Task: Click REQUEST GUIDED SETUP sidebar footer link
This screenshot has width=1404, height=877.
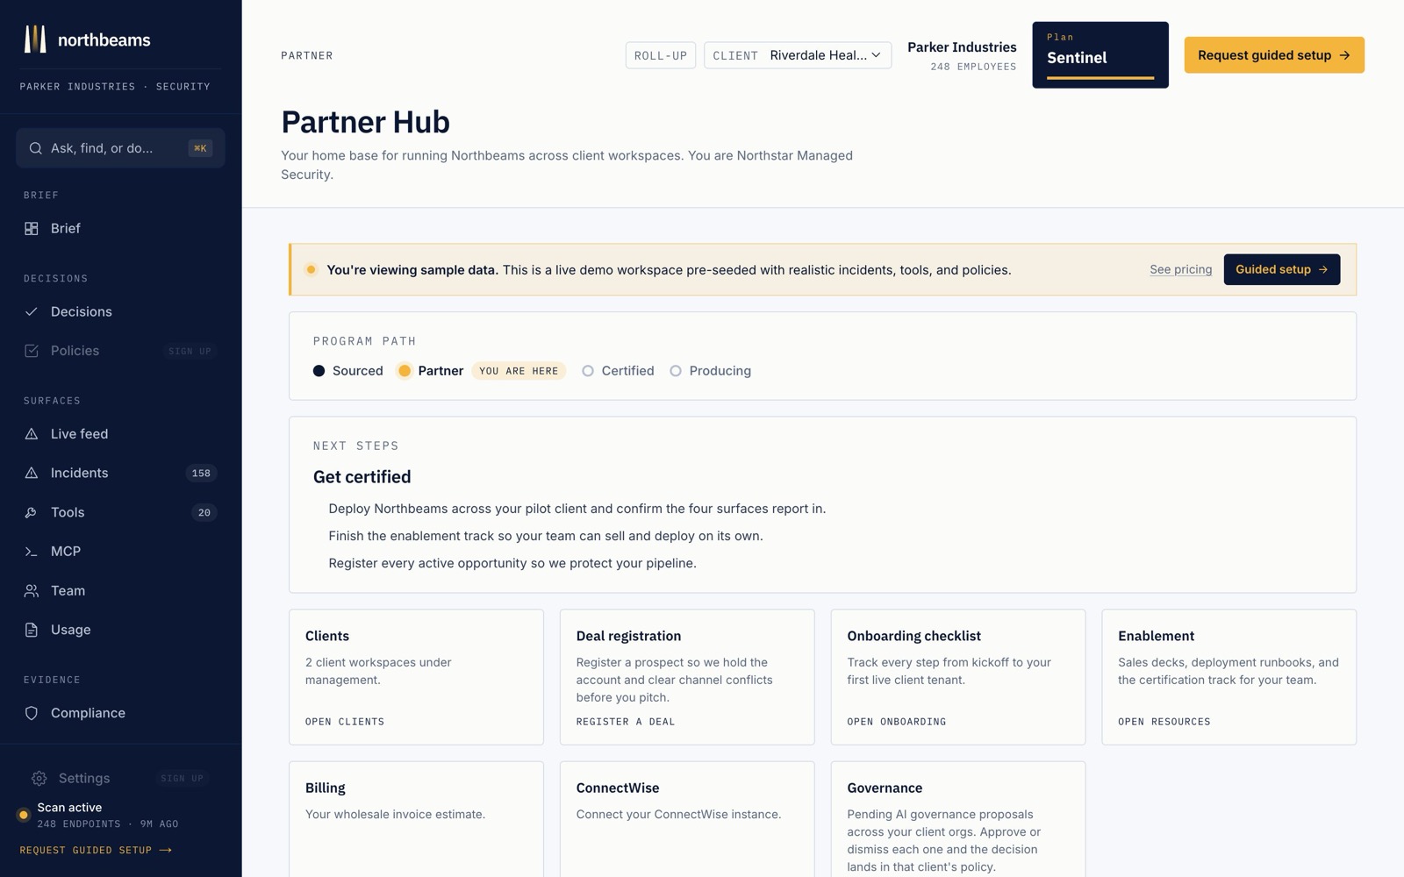Action: click(x=96, y=850)
